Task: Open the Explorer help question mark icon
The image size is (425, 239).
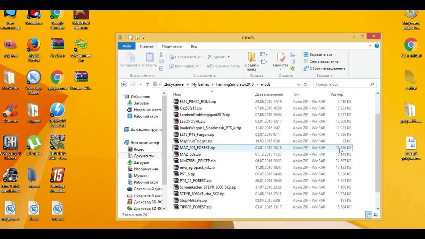Action: (377, 46)
